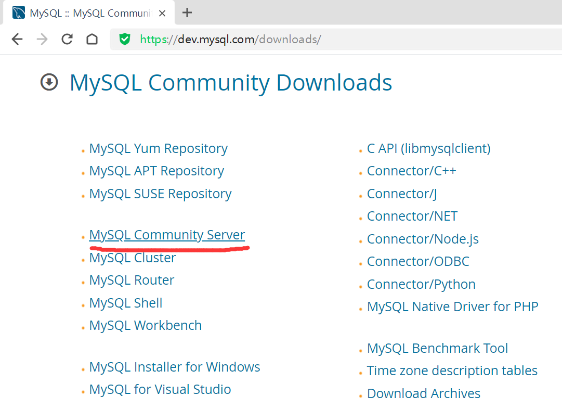
Task: Click the green security shield icon
Action: click(125, 39)
